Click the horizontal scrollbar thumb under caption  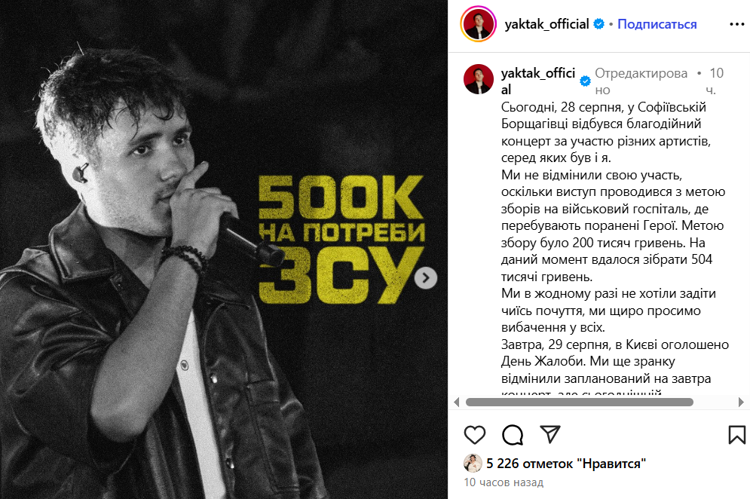[x=579, y=402]
